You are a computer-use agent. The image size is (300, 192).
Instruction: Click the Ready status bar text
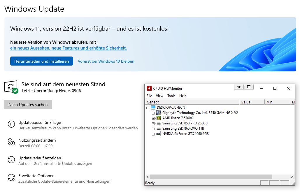150,183
